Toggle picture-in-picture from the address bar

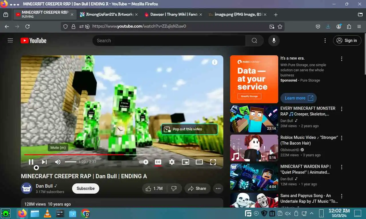click(272, 27)
